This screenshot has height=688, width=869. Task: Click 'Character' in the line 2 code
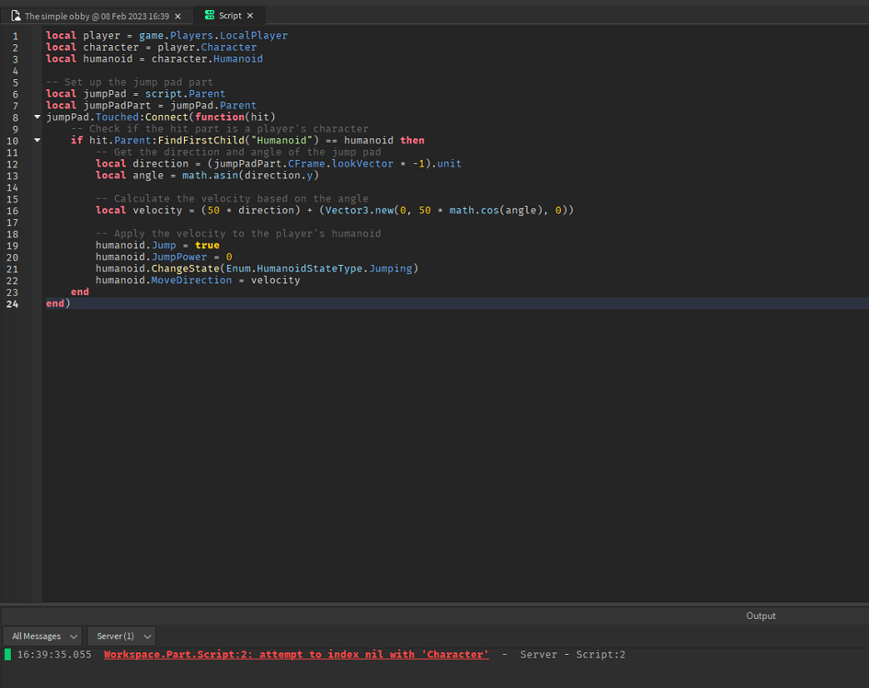click(x=228, y=47)
